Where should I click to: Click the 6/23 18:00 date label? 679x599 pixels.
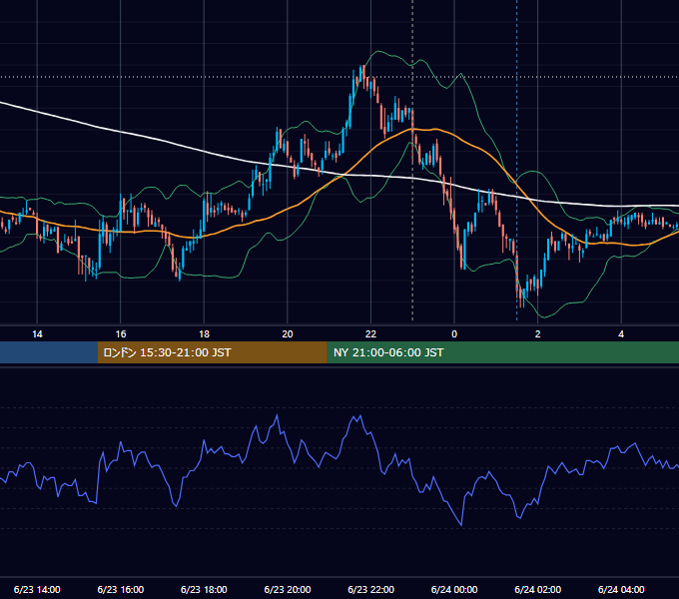204,589
